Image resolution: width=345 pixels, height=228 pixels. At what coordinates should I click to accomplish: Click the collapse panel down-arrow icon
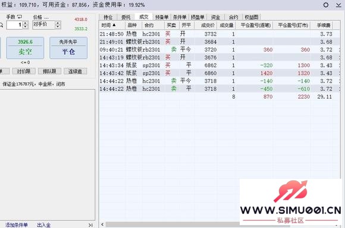(x=338, y=5)
